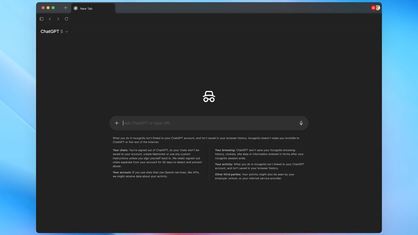This screenshot has height=235, width=418.
Task: Click the yellow minimize traffic light
Action: pyautogui.click(x=48, y=7)
